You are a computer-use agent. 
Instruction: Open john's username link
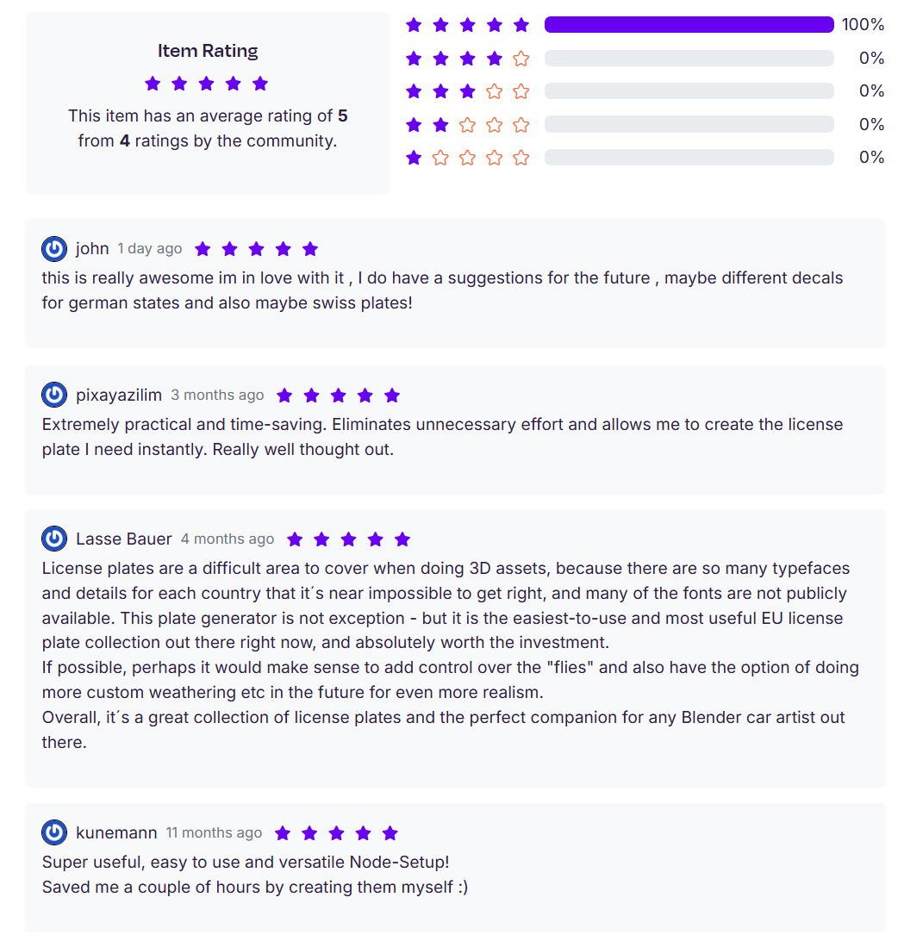coord(92,248)
